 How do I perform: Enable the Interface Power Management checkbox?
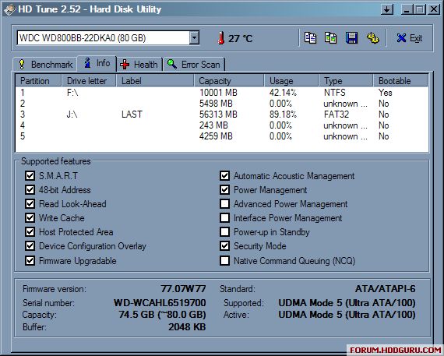(x=225, y=218)
